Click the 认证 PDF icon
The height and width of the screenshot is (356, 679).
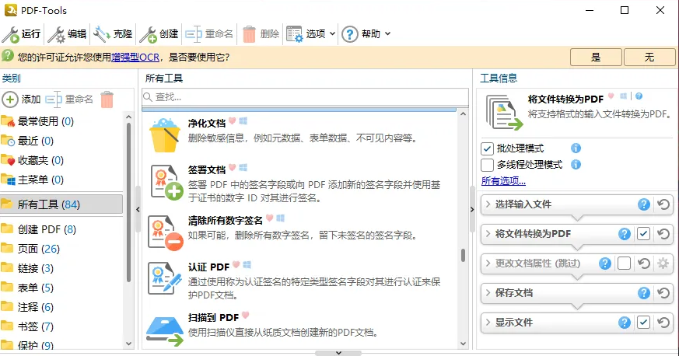click(x=165, y=278)
